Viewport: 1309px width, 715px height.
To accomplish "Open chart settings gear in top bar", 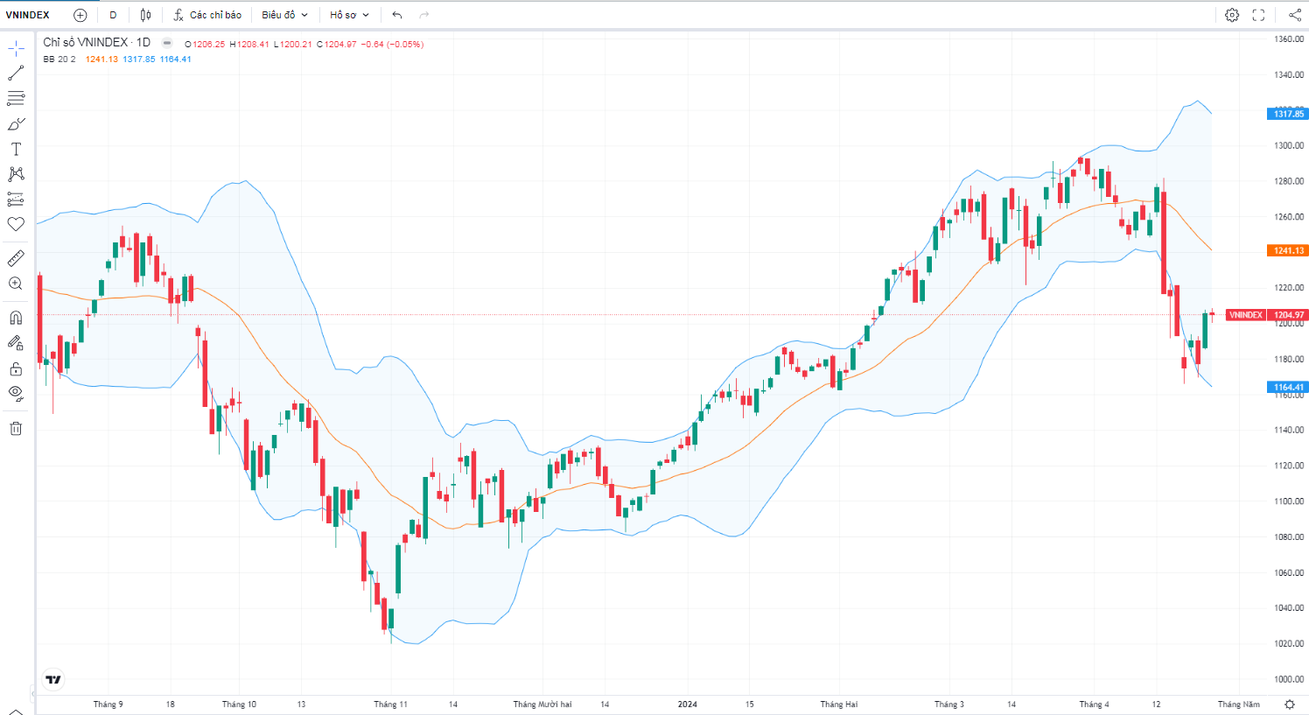I will point(1232,15).
